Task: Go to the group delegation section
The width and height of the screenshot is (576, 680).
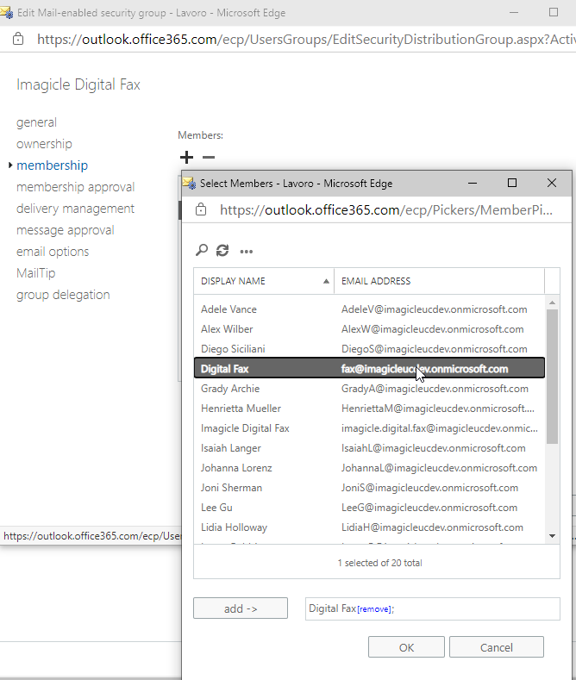Action: 63,295
